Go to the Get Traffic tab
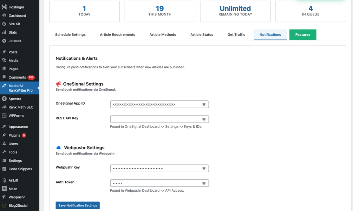 (236, 34)
